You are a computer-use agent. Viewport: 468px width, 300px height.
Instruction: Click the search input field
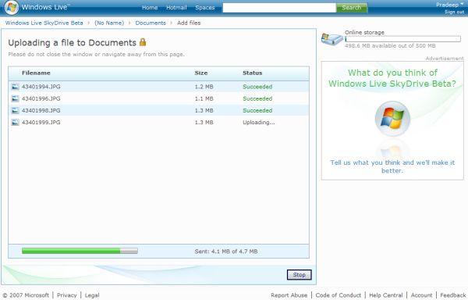point(279,8)
